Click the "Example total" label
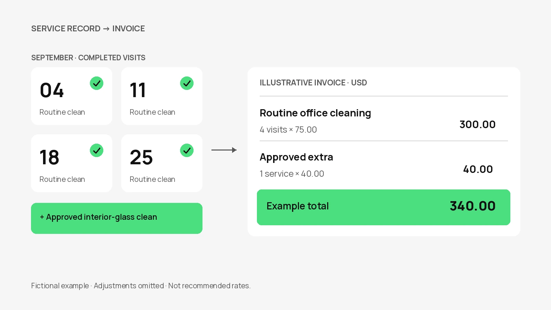The height and width of the screenshot is (310, 551). pos(298,206)
